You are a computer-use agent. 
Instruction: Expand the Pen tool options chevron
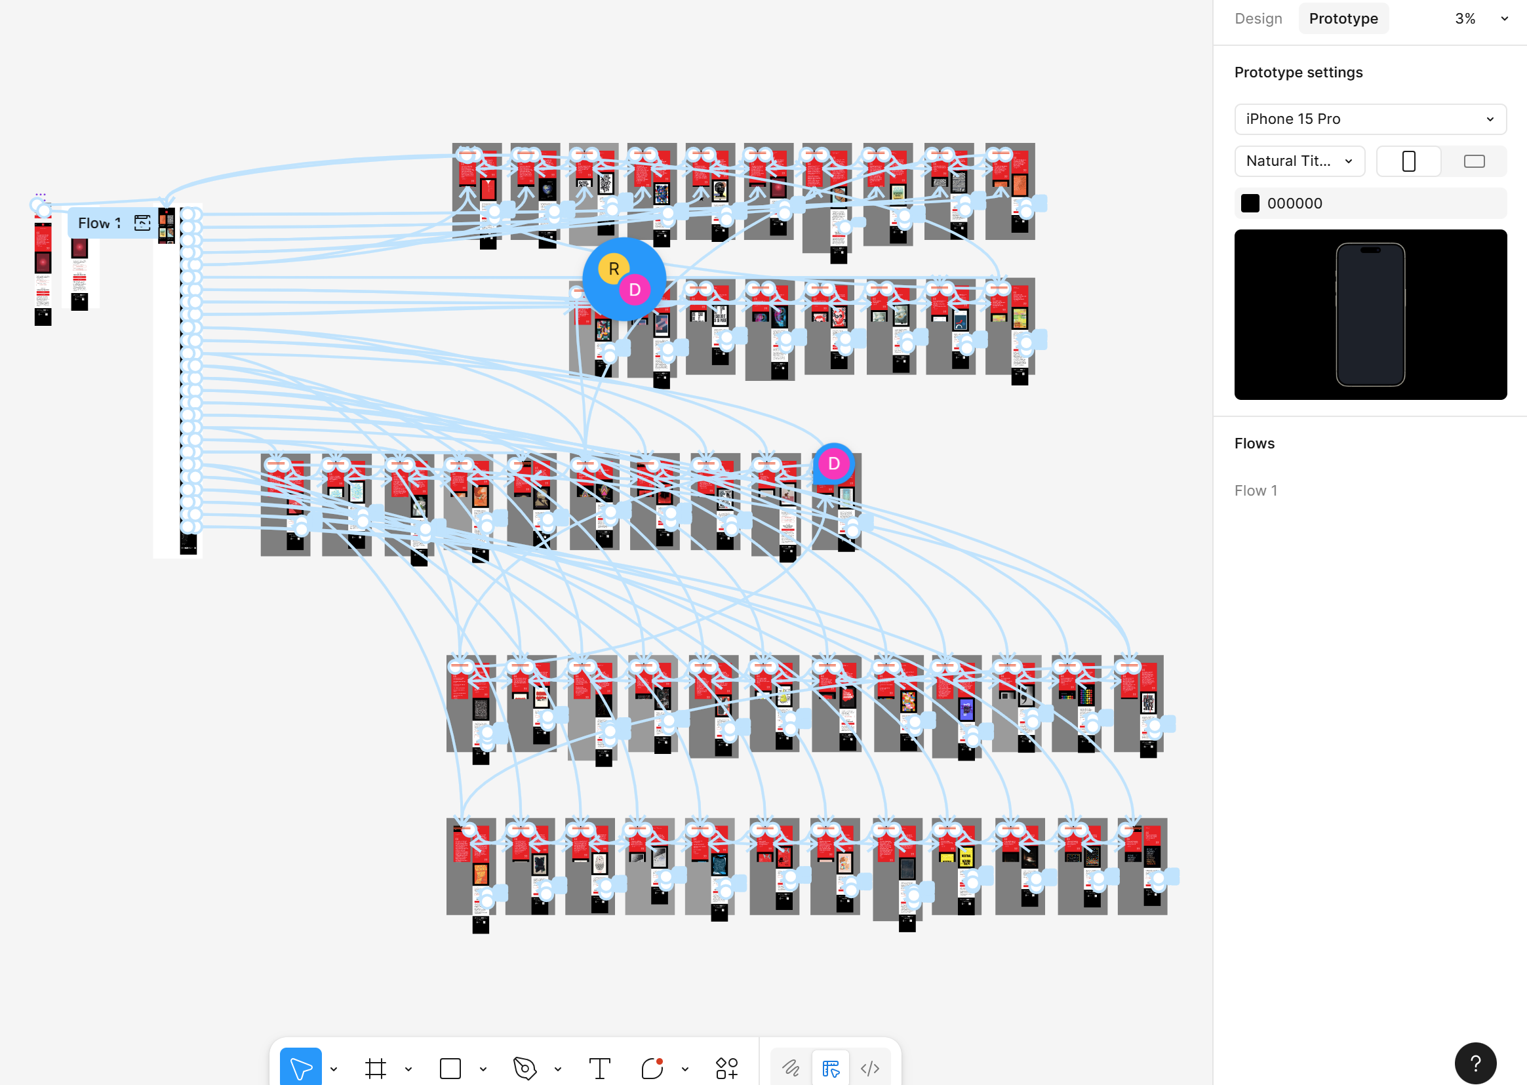(x=558, y=1069)
